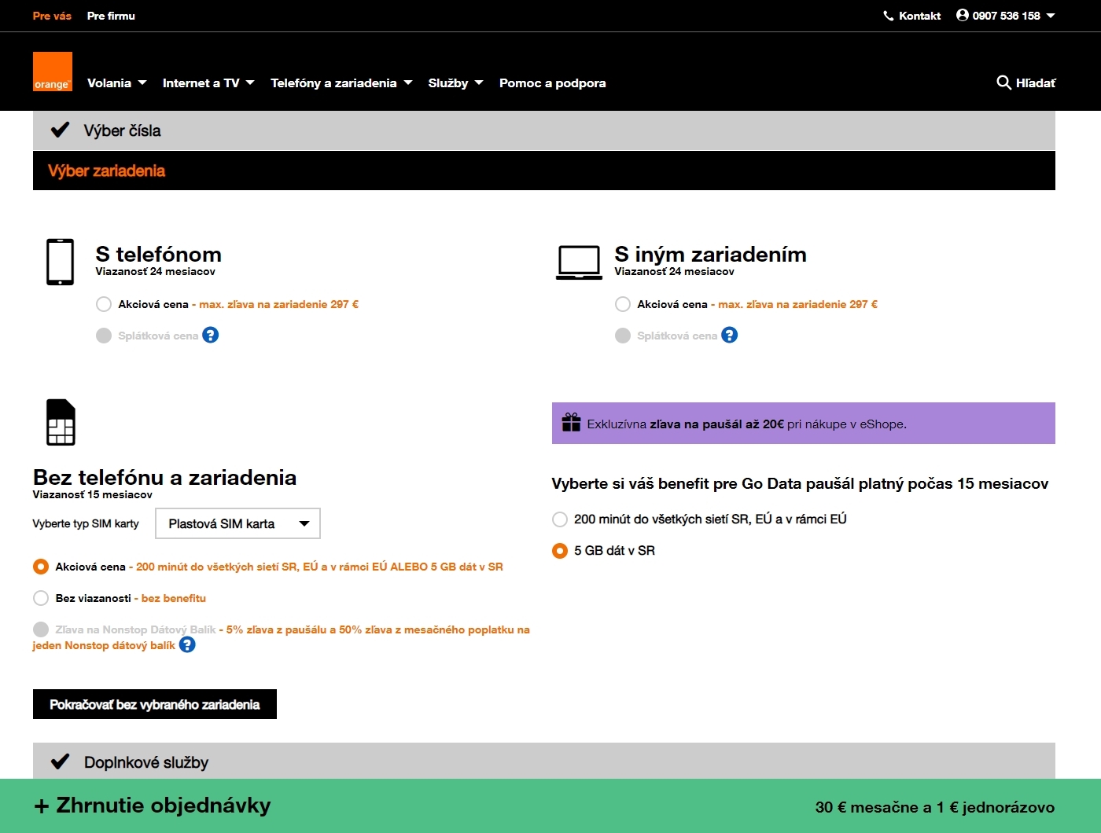Viewport: 1101px width, 833px height.
Task: Open the SIM card type dropdown
Action: pos(238,523)
